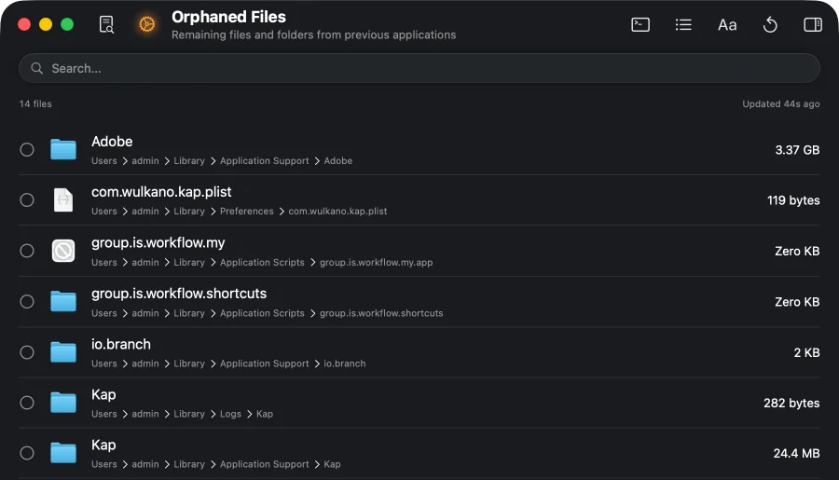Screen dimensions: 839x480
Task: Click the Adobe folder icon
Action: click(63, 149)
